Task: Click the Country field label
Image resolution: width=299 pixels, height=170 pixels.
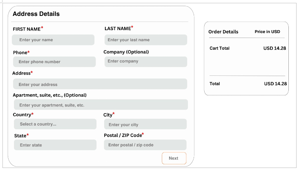Action: 22,115
